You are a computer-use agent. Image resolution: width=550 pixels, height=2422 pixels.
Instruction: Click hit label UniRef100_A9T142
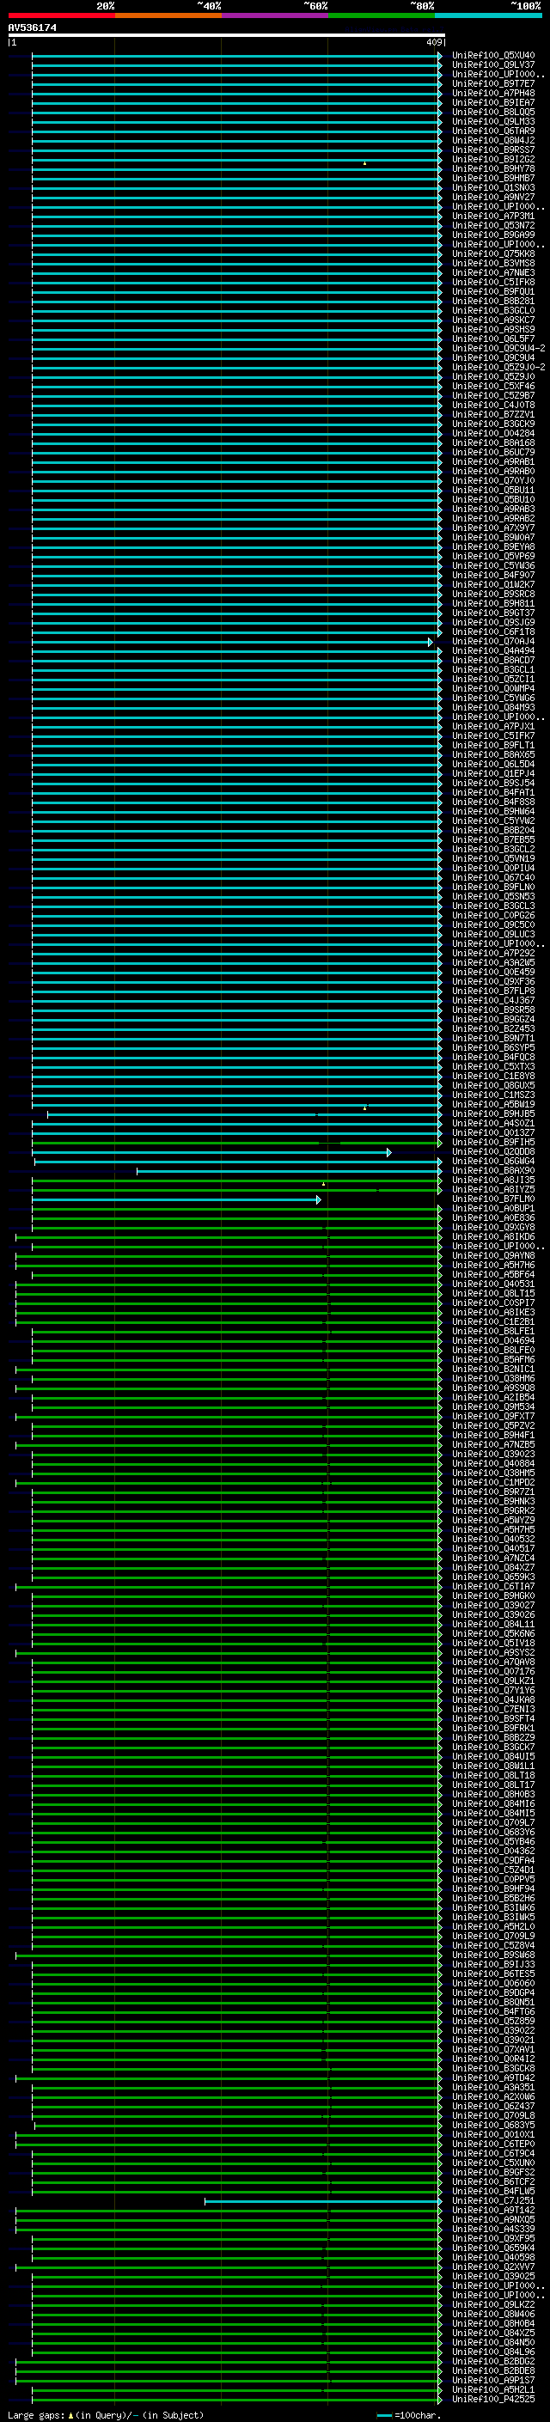tap(492, 2211)
